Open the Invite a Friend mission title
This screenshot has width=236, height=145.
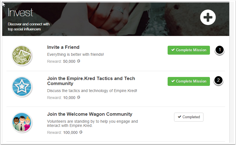click(63, 47)
